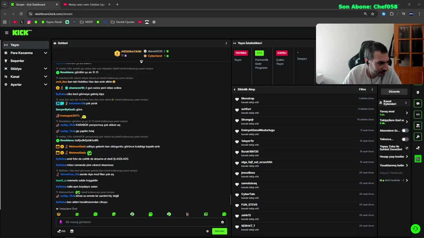Click the channel points infinity icon
Image resolution: width=424 pixels, height=238 pixels.
61,231
